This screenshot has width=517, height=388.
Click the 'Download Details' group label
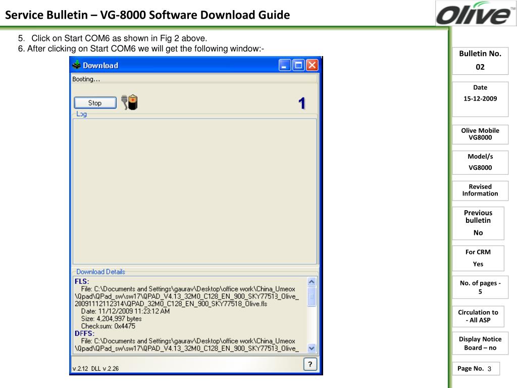coord(100,271)
